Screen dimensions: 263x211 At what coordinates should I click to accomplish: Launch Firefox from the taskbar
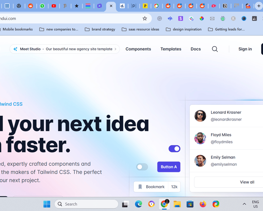203,204
